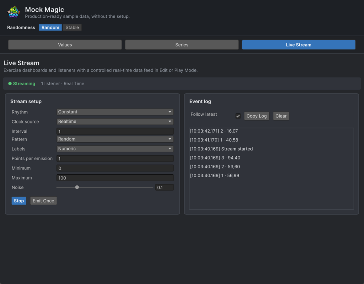The image size is (364, 284).
Task: Click the Mock Magic title text
Action: coord(45,10)
